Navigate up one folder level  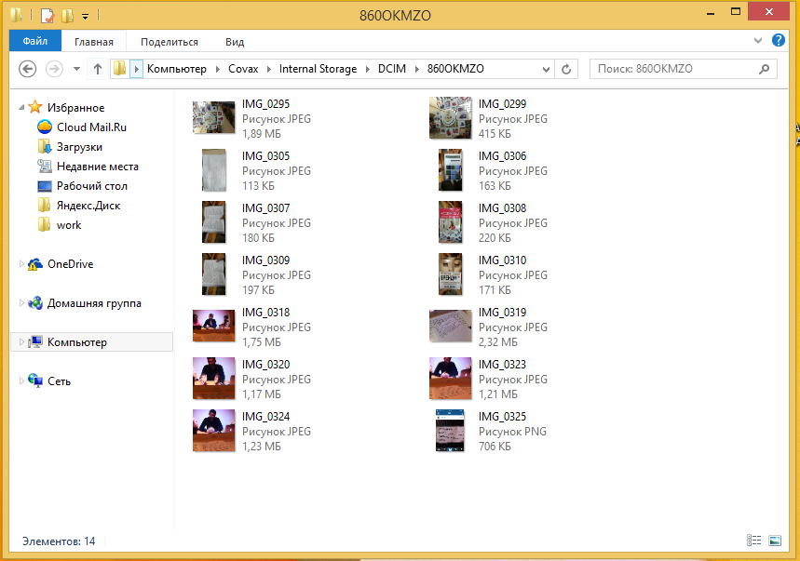pos(98,69)
